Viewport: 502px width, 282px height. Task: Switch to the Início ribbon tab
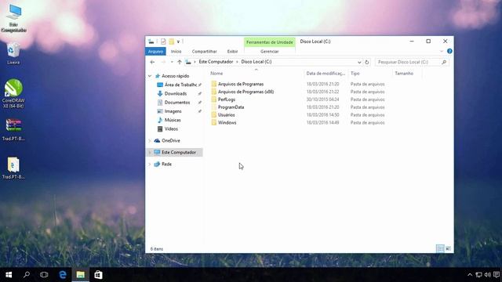point(176,52)
